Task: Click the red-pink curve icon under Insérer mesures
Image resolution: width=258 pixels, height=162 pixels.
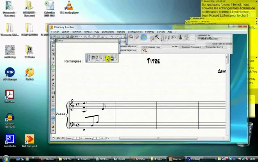Action: (x=144, y=51)
